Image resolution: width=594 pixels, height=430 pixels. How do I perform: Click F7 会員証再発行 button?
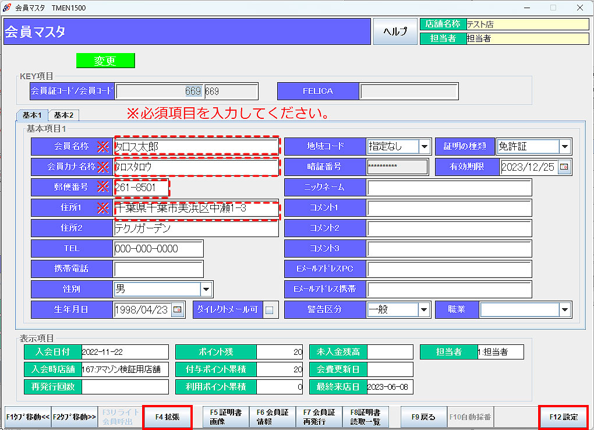click(x=319, y=417)
